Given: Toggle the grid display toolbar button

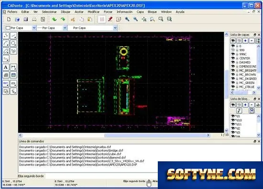Looking at the screenshot, I should [102, 19].
